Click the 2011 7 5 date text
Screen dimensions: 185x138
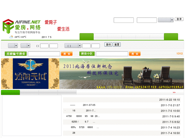click(x=47, y=37)
